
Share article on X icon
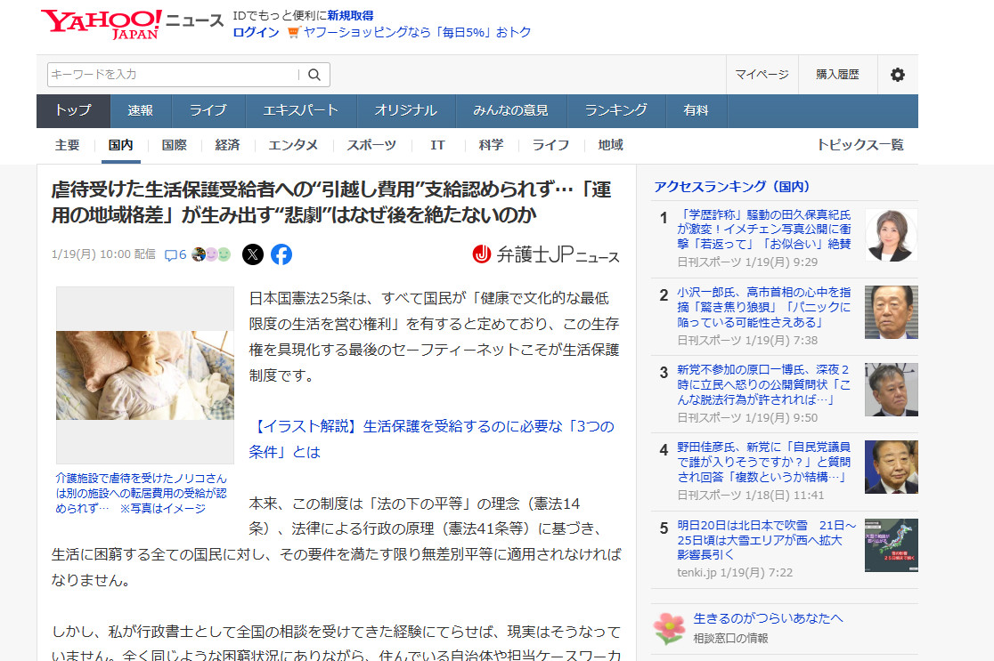(x=253, y=254)
